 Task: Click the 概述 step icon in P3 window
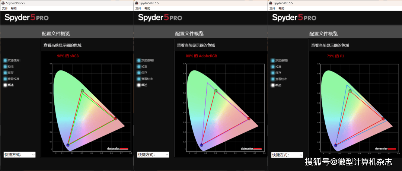(273, 85)
